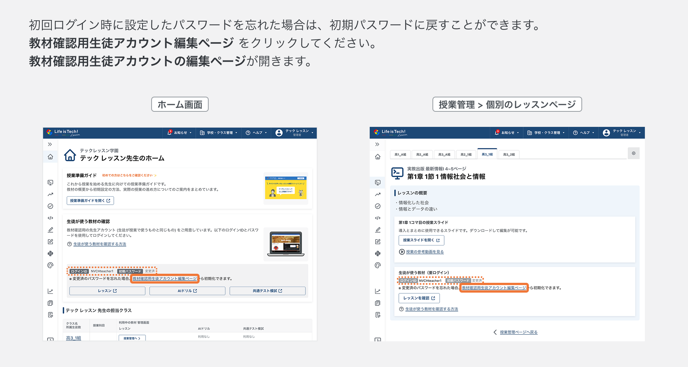The width and height of the screenshot is (688, 367).
Task: Switch to the 高2_A組 class tab
Action: click(x=422, y=154)
